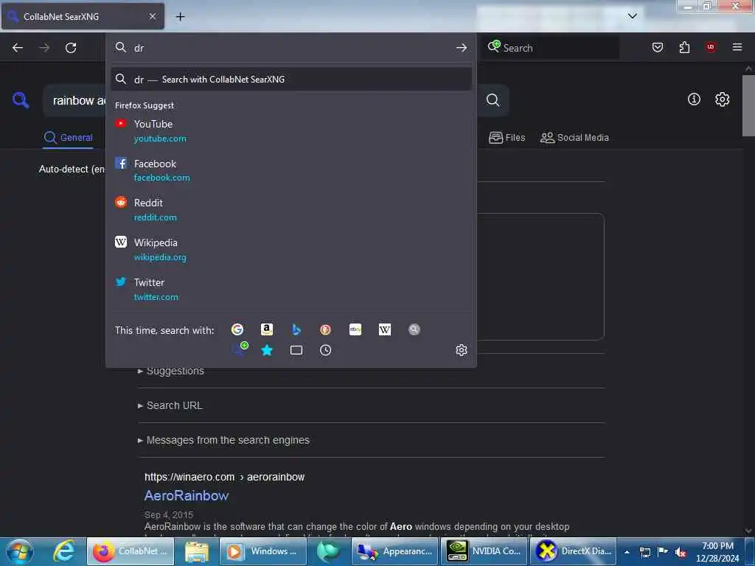This screenshot has height=566, width=755.
Task: Open the AeroRainbow result link
Action: (187, 496)
